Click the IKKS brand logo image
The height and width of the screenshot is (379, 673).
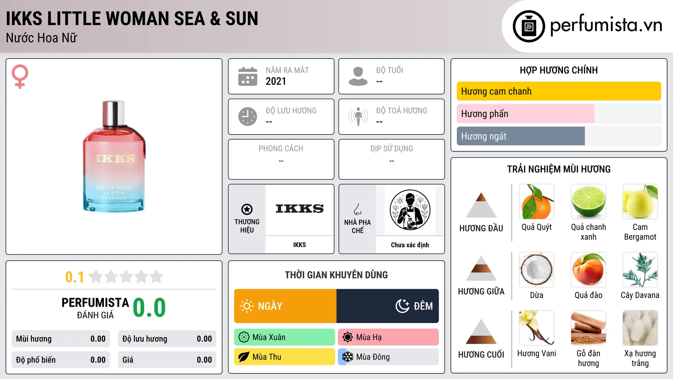pos(299,209)
